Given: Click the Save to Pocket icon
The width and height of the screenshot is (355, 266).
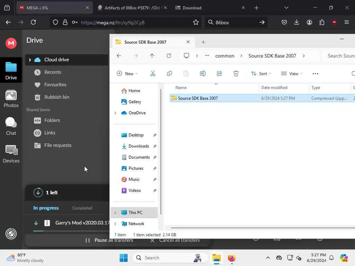Looking at the screenshot, I should point(284,22).
